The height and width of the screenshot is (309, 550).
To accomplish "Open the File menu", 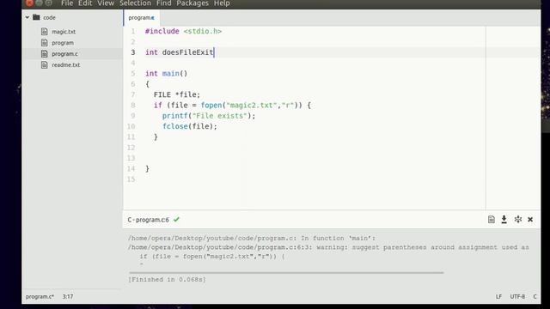I will [67, 3].
